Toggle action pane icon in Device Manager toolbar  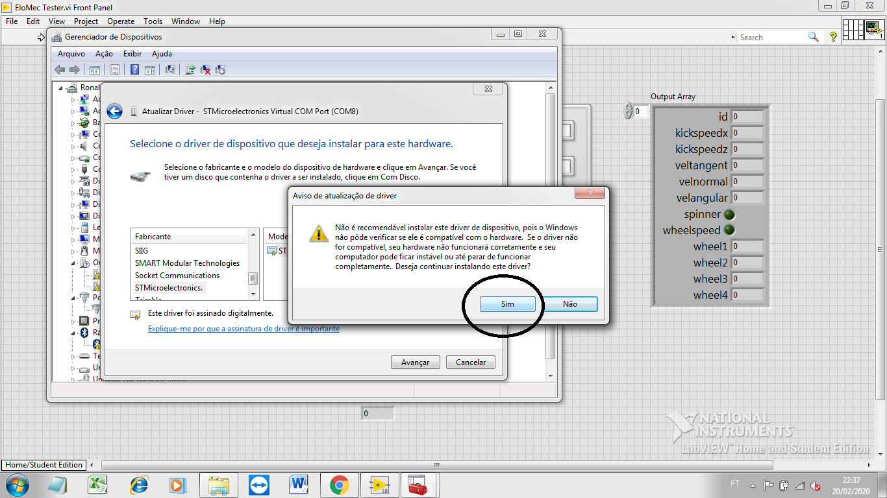149,70
